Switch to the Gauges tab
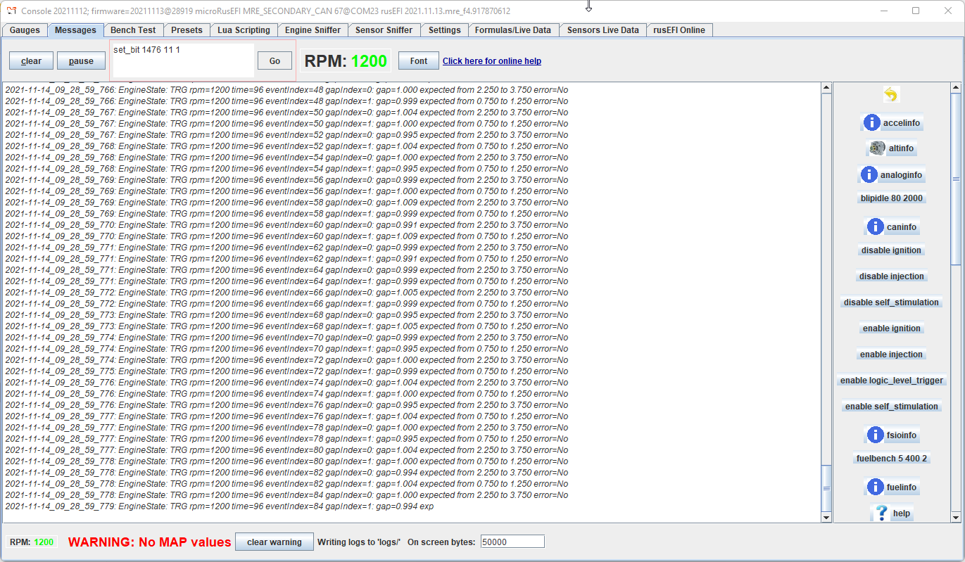This screenshot has width=965, height=562. pos(25,30)
